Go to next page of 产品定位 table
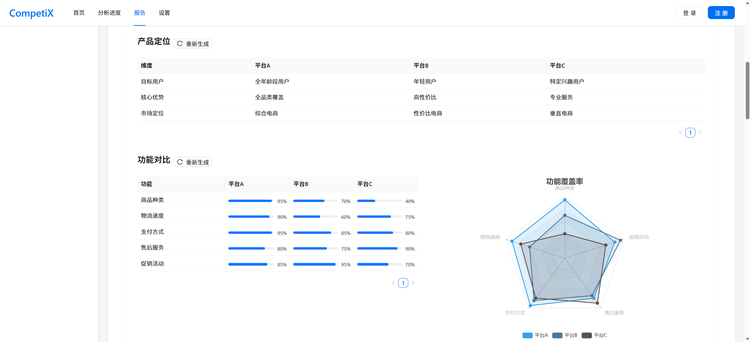Viewport: 750px width, 342px height. click(700, 133)
